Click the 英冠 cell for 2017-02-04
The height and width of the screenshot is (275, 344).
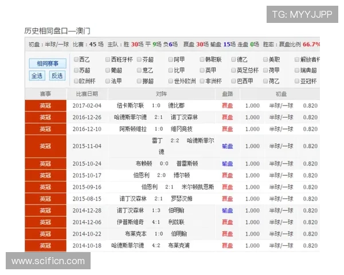pos(45,105)
